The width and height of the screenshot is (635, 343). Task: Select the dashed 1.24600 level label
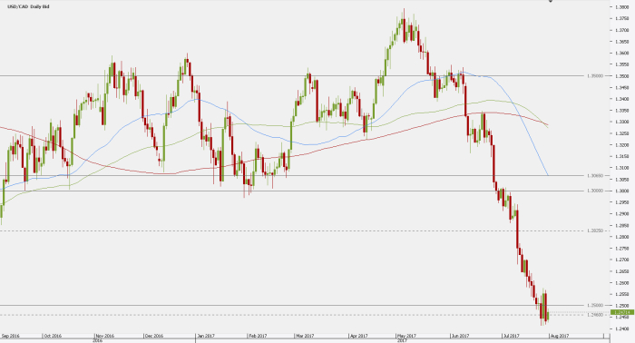595,315
